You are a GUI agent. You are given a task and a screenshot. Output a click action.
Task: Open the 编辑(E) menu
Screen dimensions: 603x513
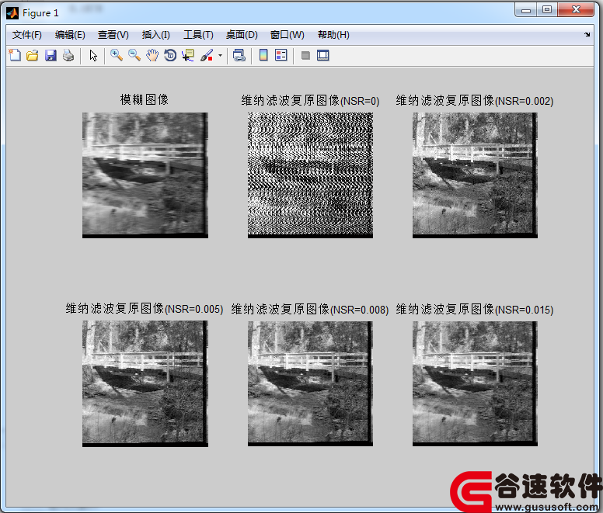pos(70,35)
